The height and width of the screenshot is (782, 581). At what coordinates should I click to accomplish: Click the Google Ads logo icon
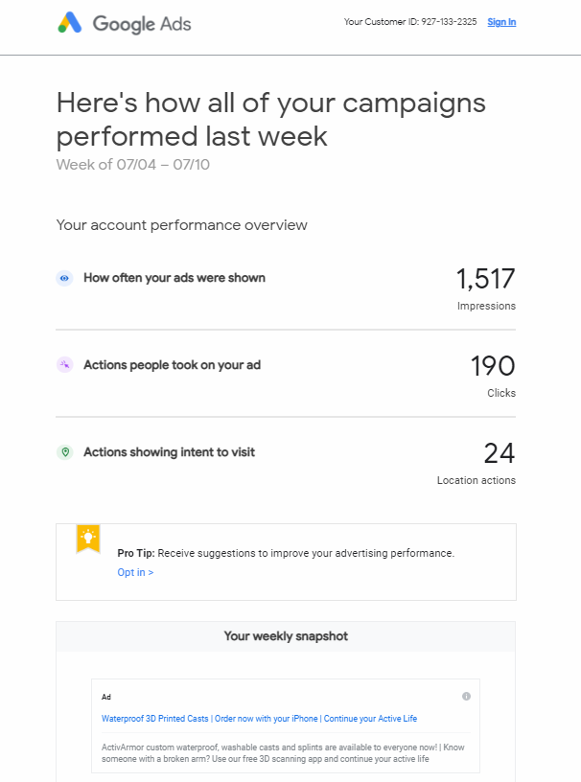tap(70, 22)
